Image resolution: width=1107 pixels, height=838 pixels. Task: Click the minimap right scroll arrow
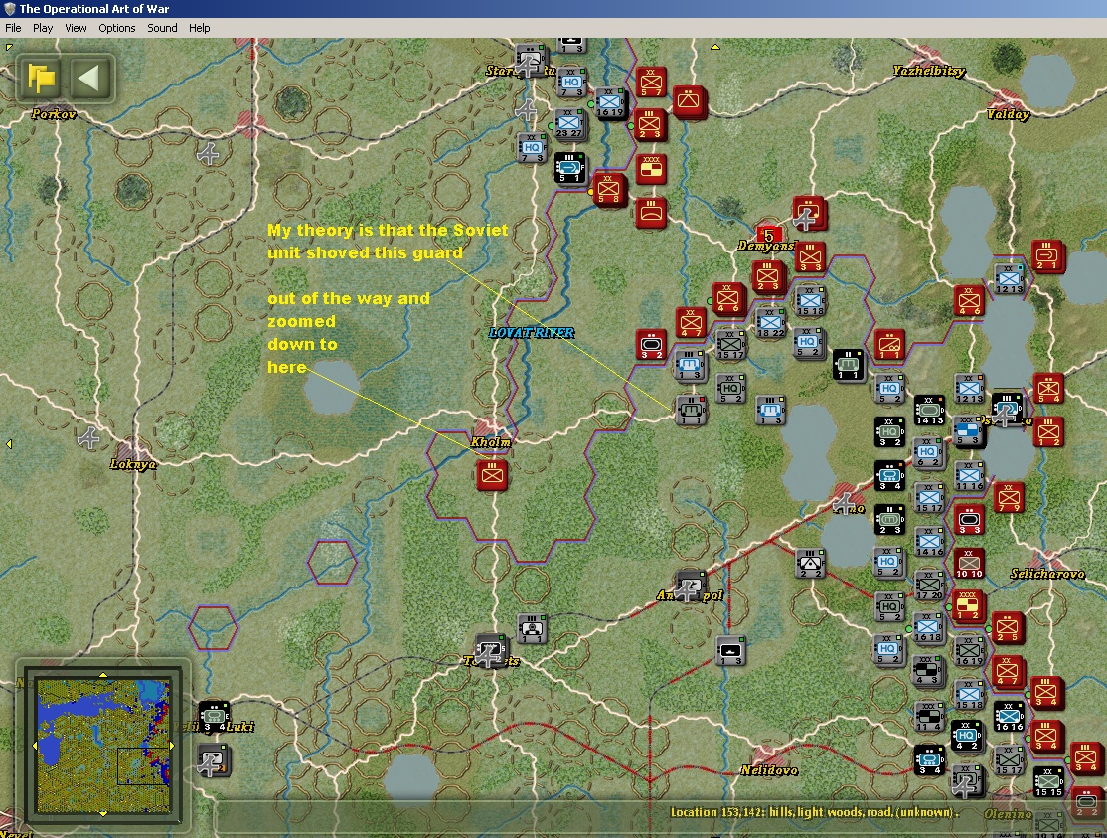click(172, 745)
